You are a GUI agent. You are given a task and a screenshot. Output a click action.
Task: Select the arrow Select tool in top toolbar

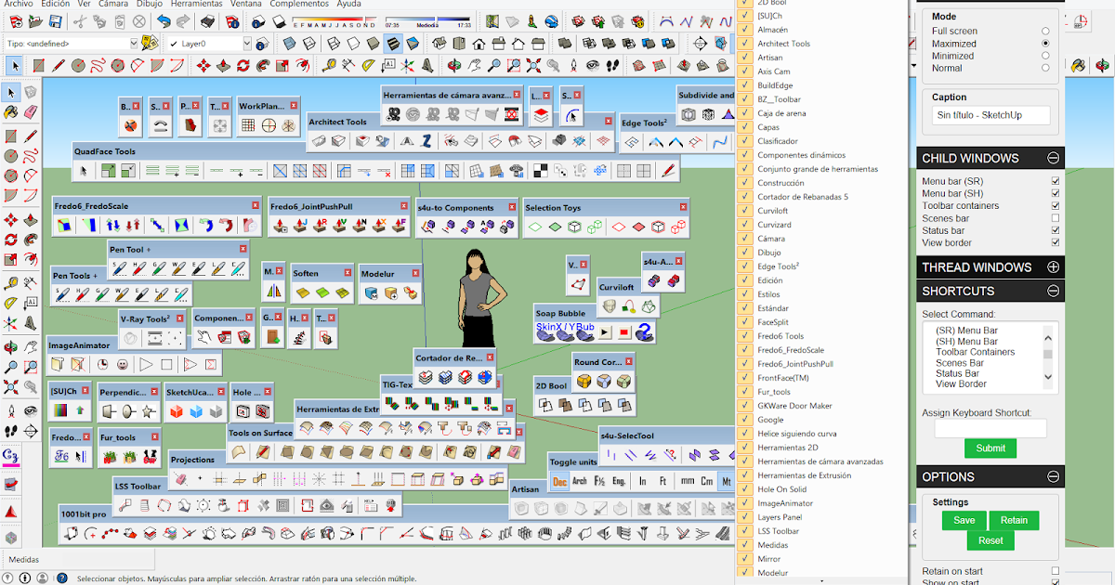coord(14,65)
